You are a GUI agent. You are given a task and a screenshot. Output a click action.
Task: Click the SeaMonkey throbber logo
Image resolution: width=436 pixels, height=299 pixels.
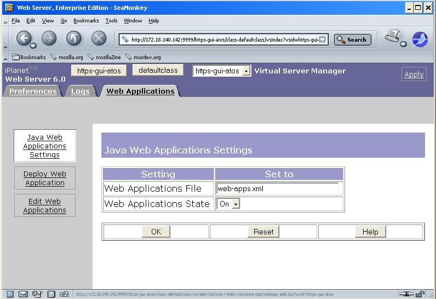pyautogui.click(x=420, y=39)
